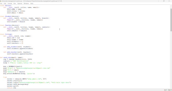Open the File menu
Screen dimensions: 172x91
(1, 4)
